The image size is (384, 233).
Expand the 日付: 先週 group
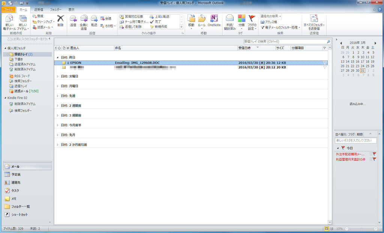[x=58, y=96]
